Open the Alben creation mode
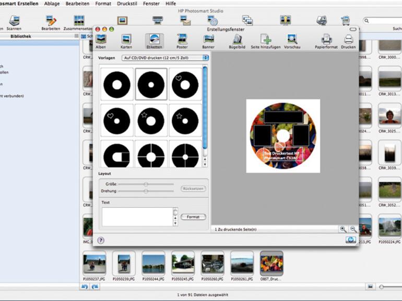This screenshot has height=301, width=402. pos(101,40)
